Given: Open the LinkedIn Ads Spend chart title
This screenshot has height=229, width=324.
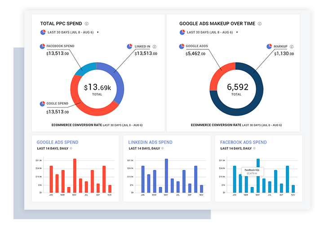Looking at the screenshot, I should 150,143.
